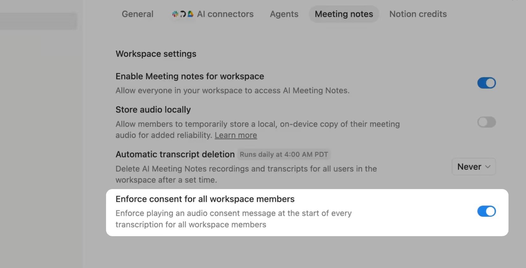
Task: Click the Store audio locally label
Action: [153, 109]
